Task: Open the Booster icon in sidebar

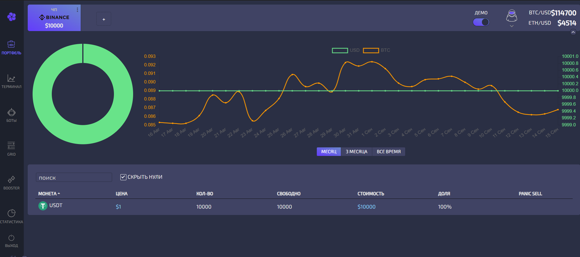Action: (11, 179)
